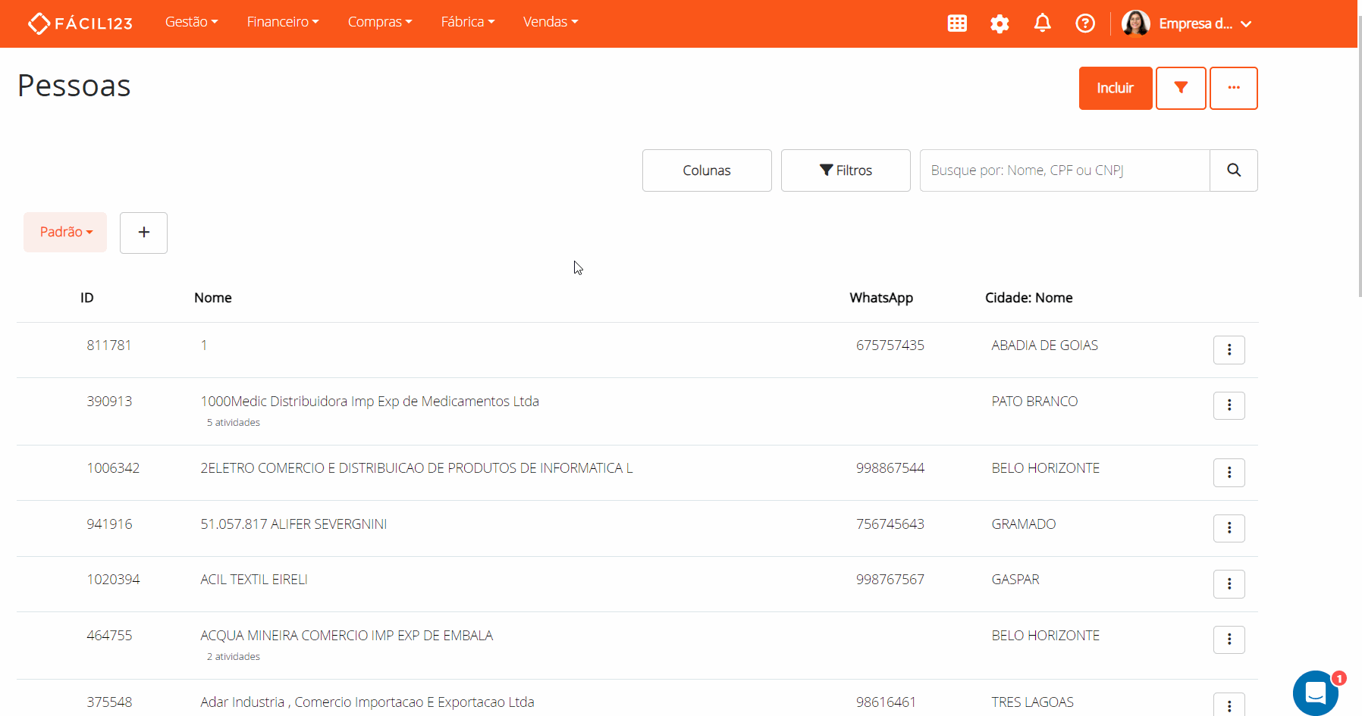Open help question mark icon

pos(1085,23)
